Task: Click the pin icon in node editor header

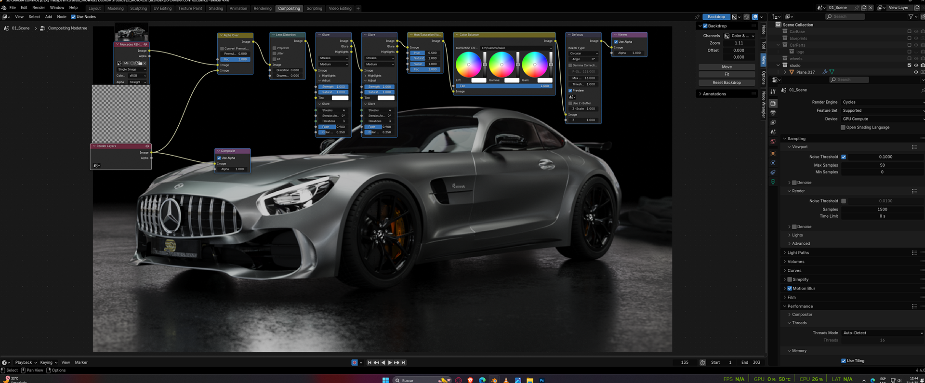Action: tap(697, 17)
